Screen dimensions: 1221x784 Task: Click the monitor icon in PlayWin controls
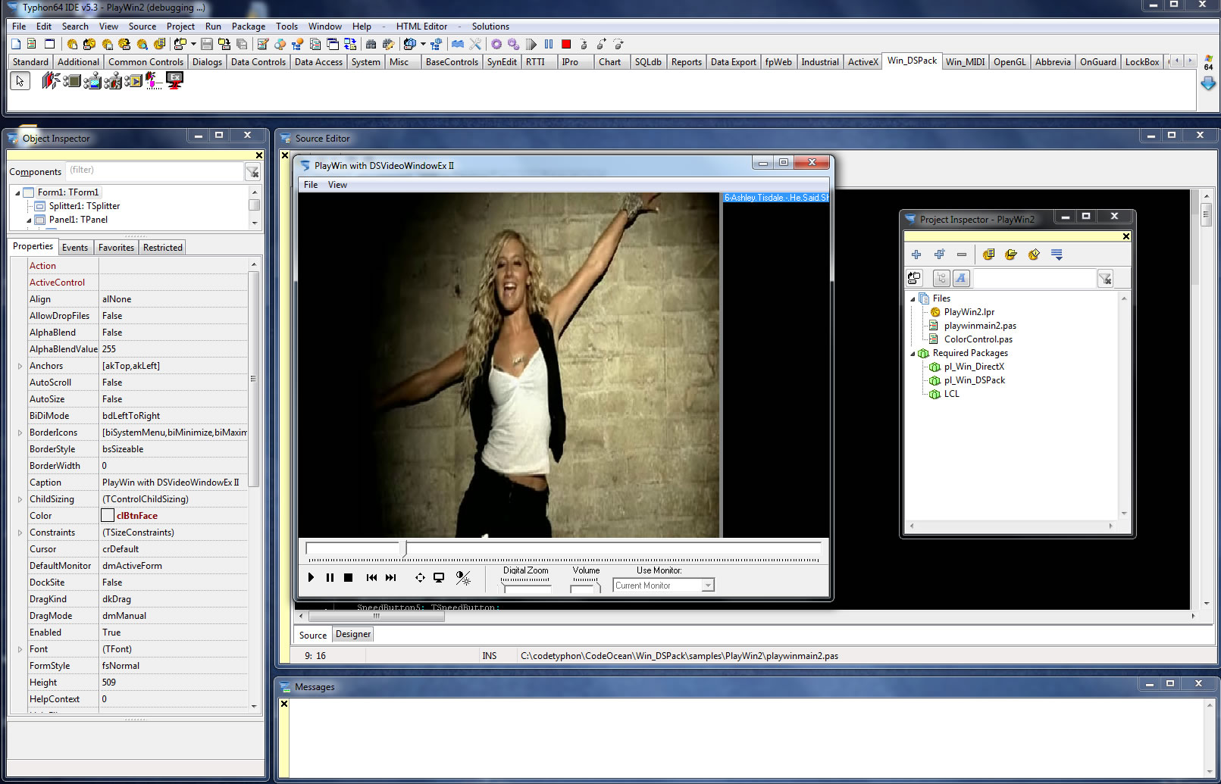(x=439, y=577)
